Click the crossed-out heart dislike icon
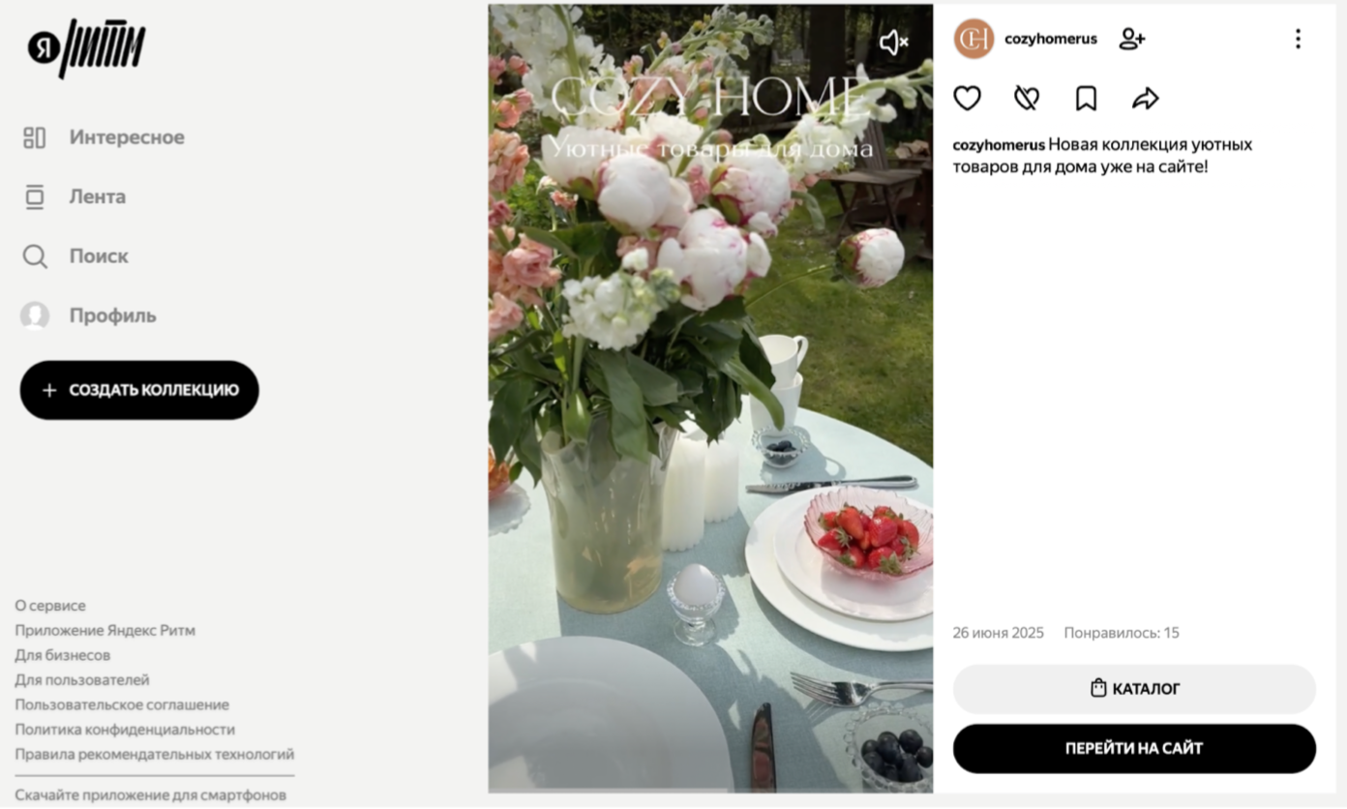1347x809 pixels. (x=1027, y=98)
